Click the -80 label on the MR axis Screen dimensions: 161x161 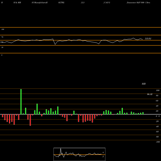click(x=157, y=137)
